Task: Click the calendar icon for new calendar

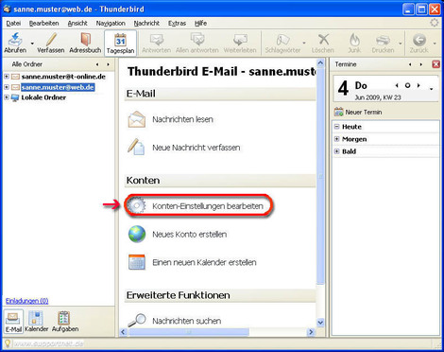Action: tap(137, 262)
